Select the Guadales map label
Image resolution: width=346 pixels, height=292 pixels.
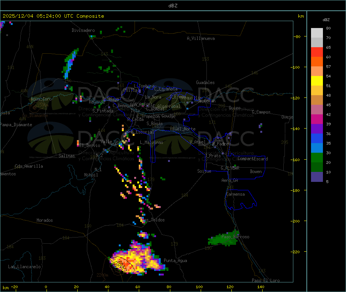point(205,82)
